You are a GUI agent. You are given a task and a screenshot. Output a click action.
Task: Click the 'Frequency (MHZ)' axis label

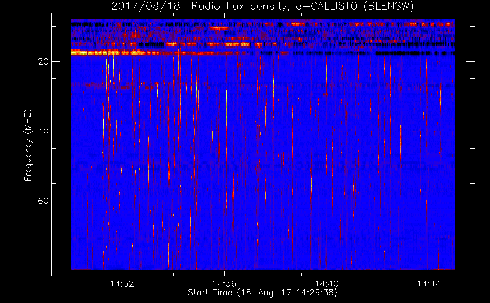[x=28, y=145]
